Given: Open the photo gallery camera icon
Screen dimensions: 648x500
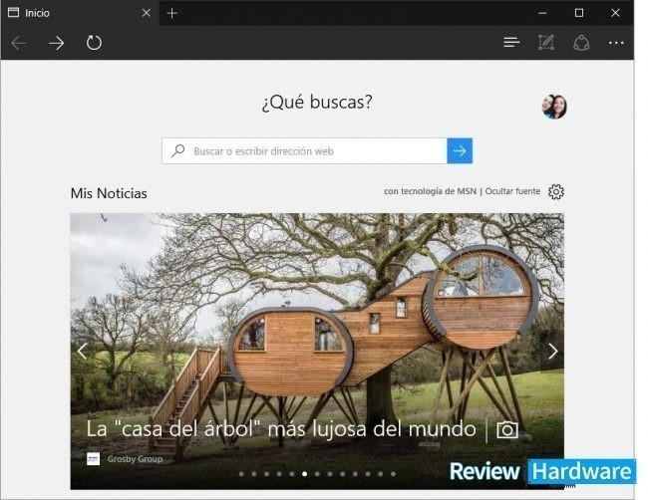Looking at the screenshot, I should point(507,430).
